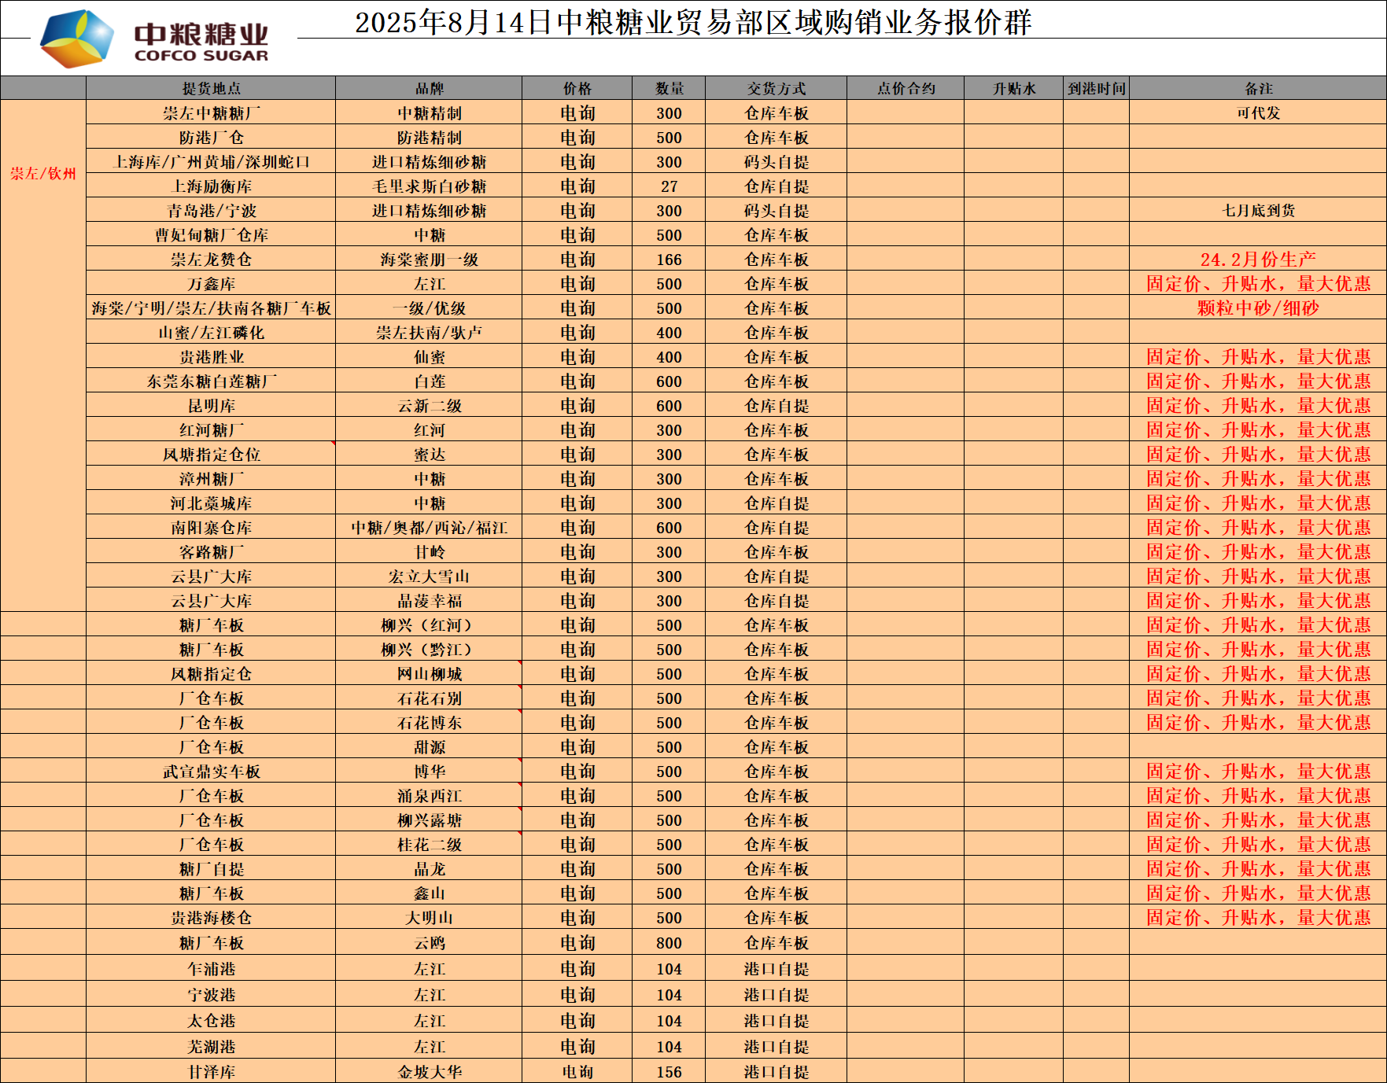Screen dimensions: 1387x1083
Task: Click the 金坡大华 brand cell
Action: 429,1072
